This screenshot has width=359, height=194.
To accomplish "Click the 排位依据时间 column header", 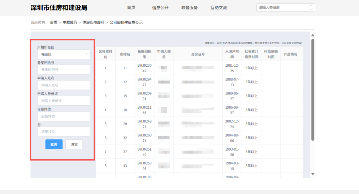I will click(271, 54).
